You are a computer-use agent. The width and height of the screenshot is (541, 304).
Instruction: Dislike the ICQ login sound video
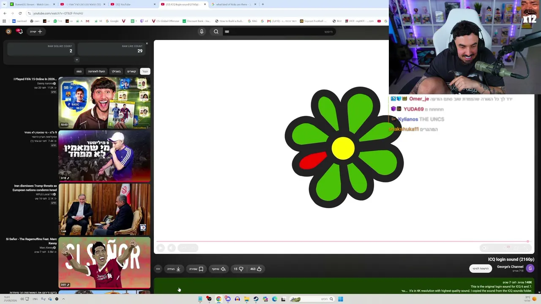click(238, 269)
